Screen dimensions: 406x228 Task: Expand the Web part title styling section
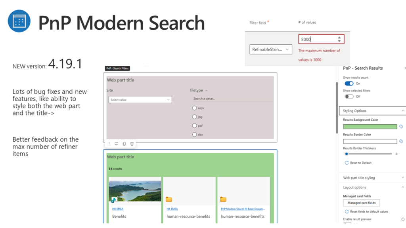click(x=403, y=178)
